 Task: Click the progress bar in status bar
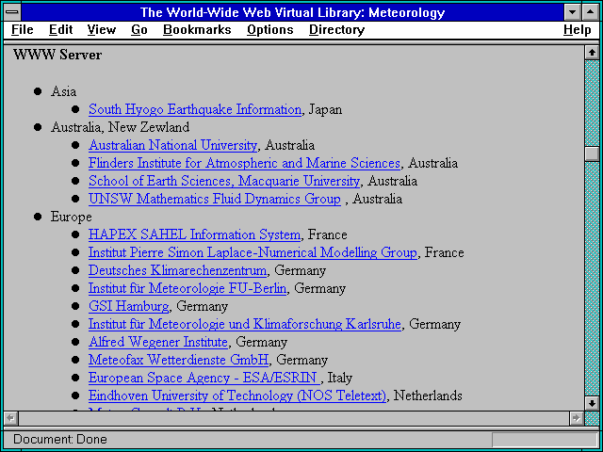coord(545,440)
